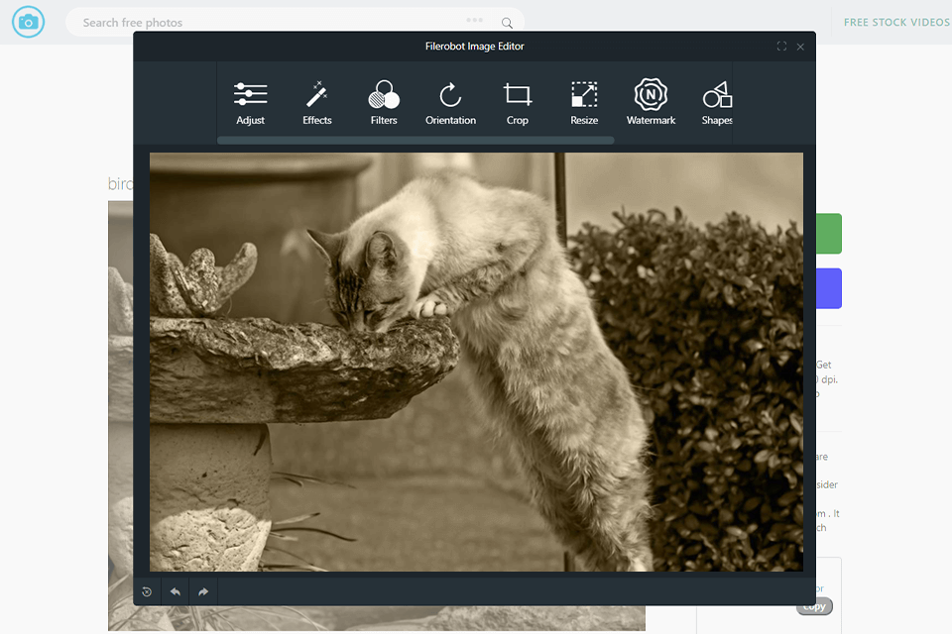952x634 pixels.
Task: Select the Crop tool
Action: pyautogui.click(x=518, y=103)
